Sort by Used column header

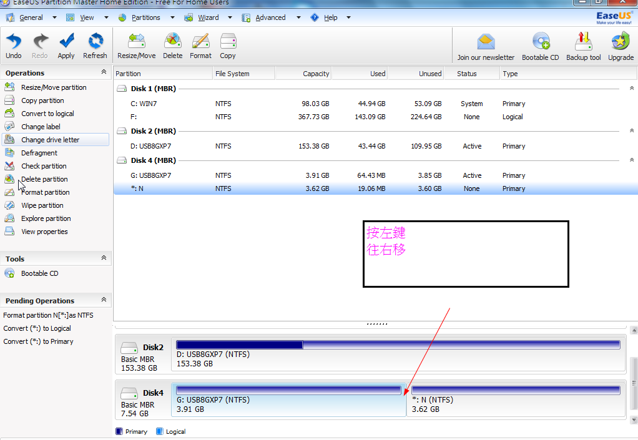click(360, 74)
